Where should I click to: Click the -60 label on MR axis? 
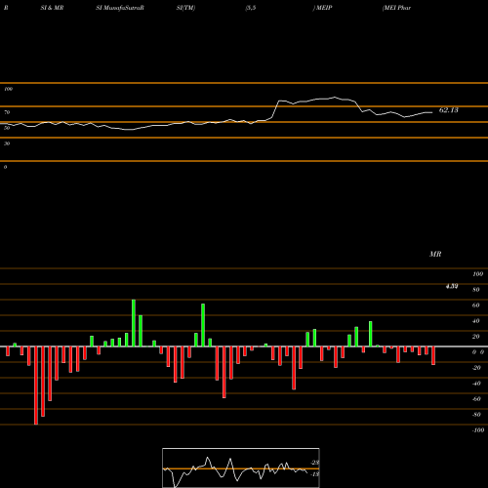pyautogui.click(x=476, y=399)
